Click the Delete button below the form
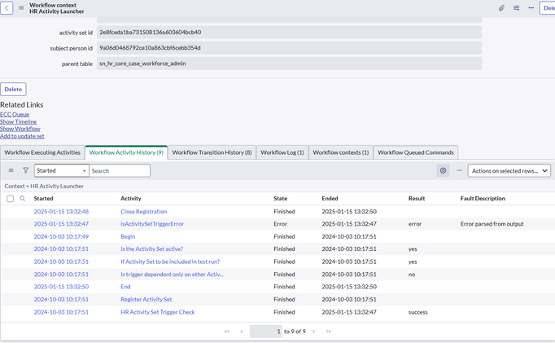This screenshot has height=343, width=555. point(13,90)
